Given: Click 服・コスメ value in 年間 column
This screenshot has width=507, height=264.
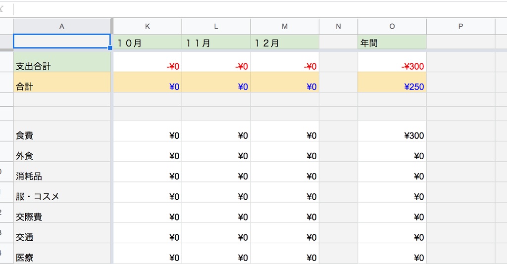Looking at the screenshot, I should [x=392, y=192].
